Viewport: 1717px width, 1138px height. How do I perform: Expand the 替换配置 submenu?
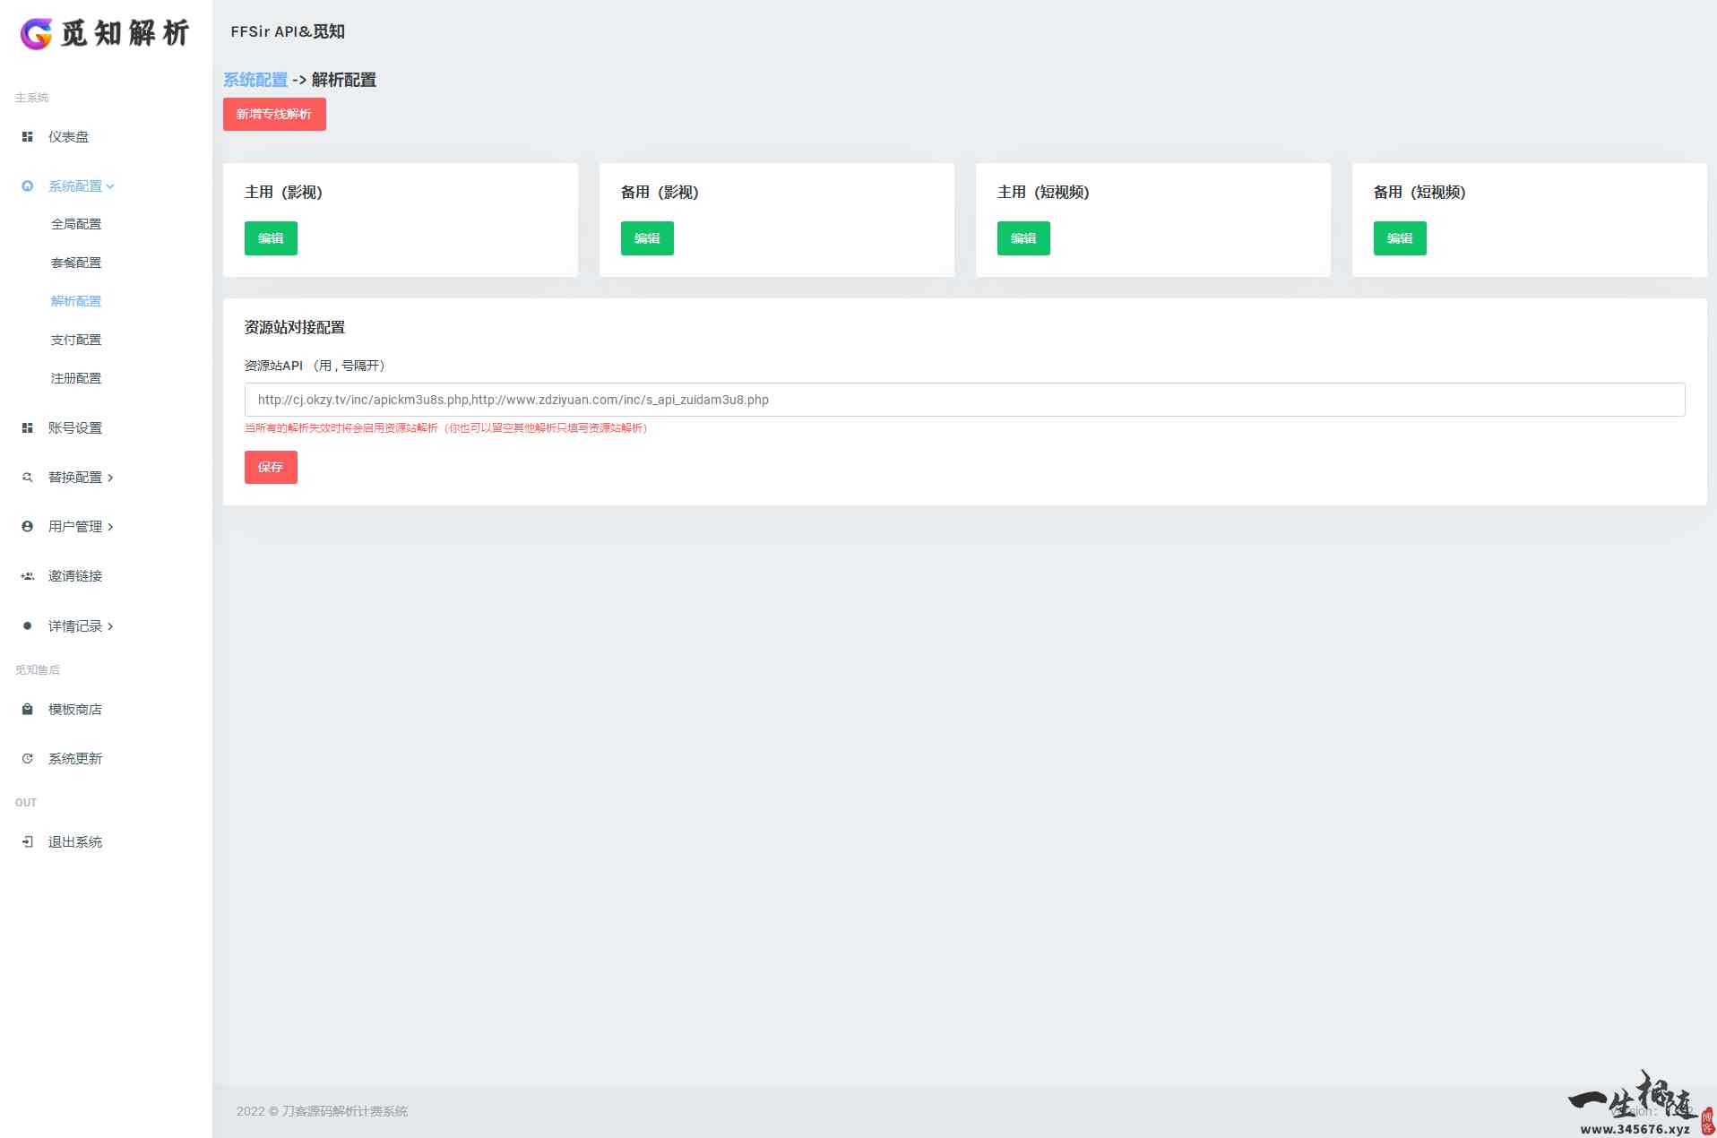(81, 478)
